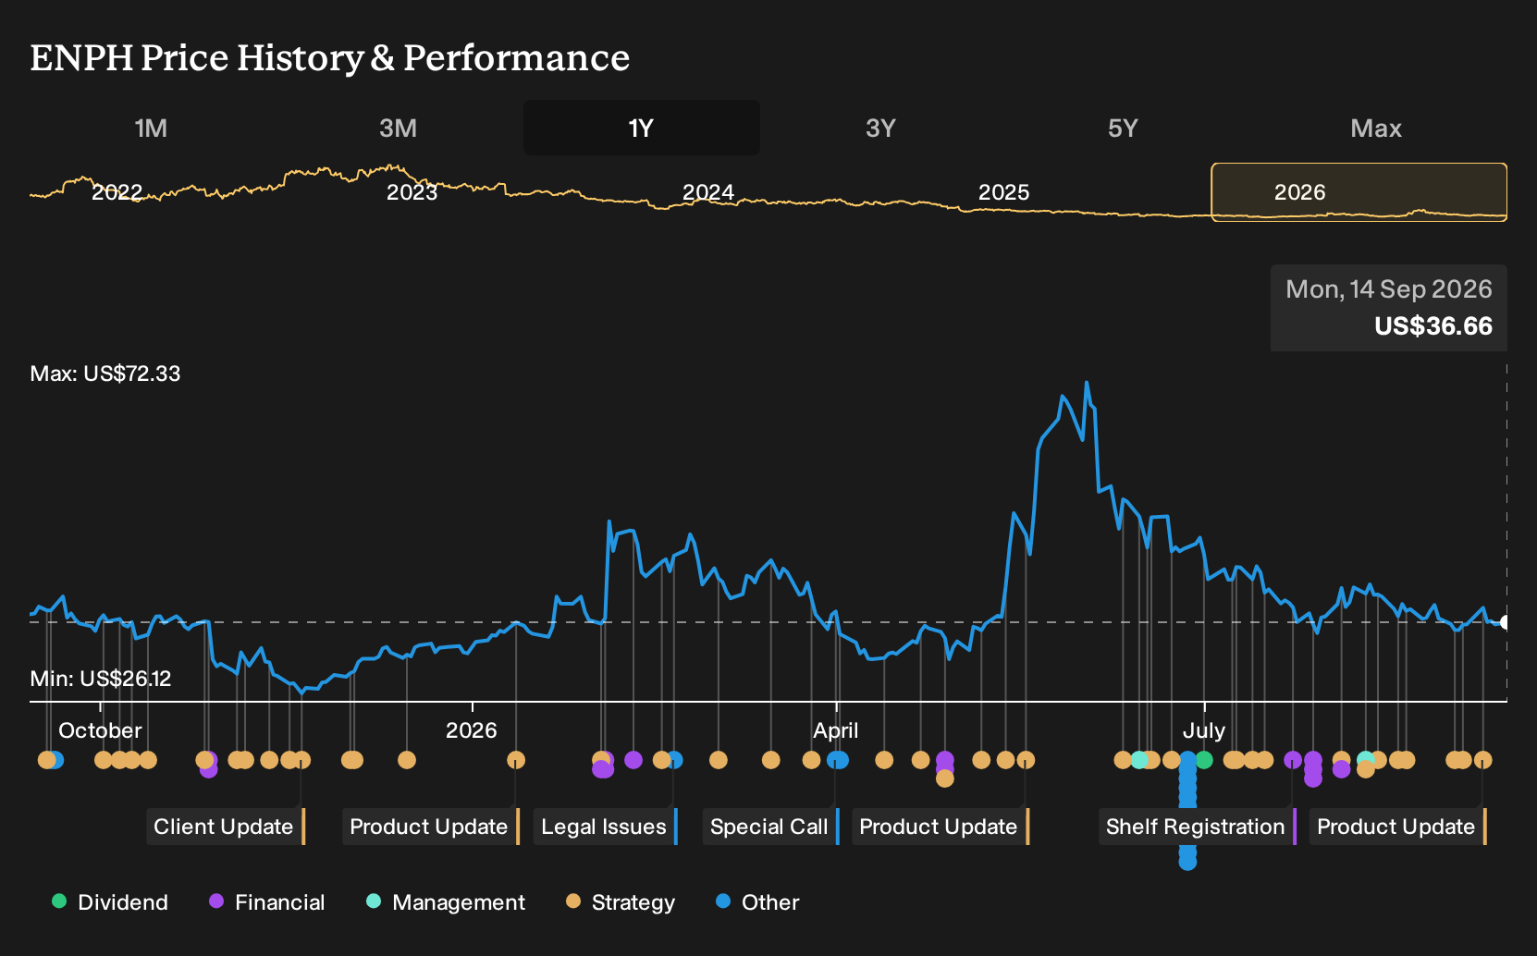Click the "Min: US$26.12" label
Screen dimensions: 1537x956
101,679
